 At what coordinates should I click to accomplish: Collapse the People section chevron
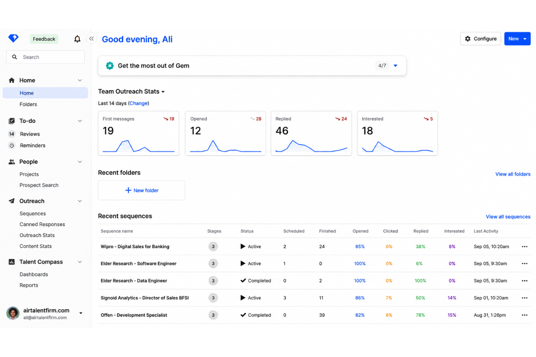[x=80, y=162]
